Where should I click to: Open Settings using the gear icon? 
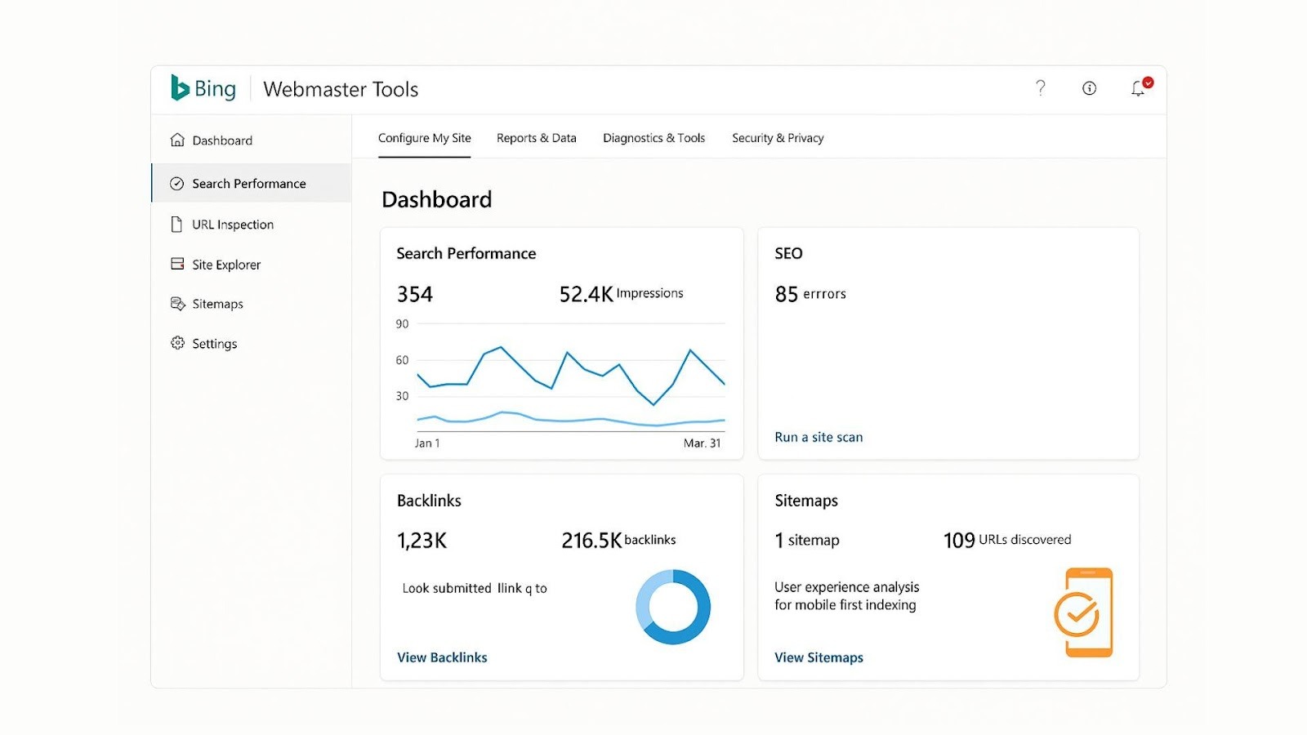pos(176,343)
